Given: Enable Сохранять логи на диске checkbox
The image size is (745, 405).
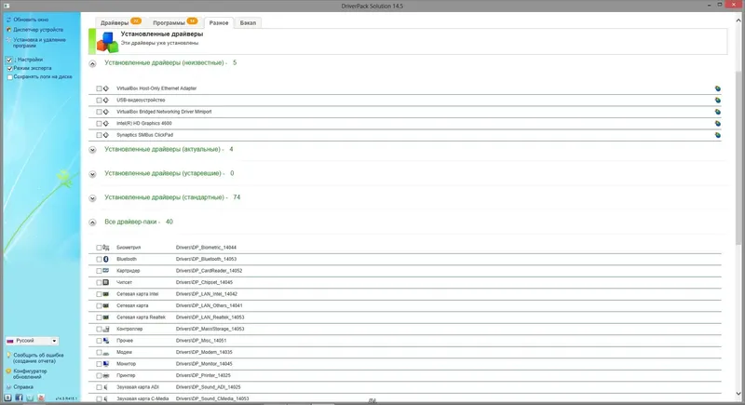Looking at the screenshot, I should point(9,77).
